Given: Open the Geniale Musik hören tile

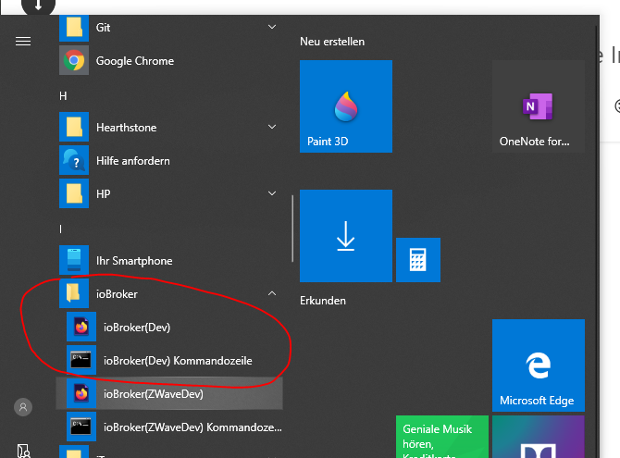Looking at the screenshot, I should click(x=442, y=437).
